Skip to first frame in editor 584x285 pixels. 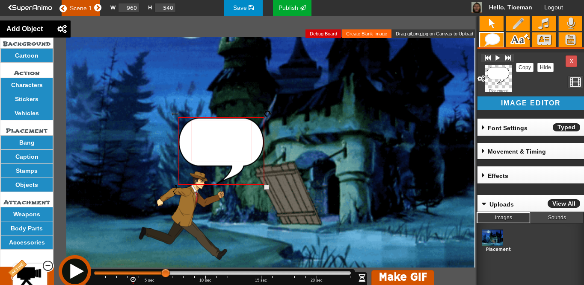click(x=487, y=58)
